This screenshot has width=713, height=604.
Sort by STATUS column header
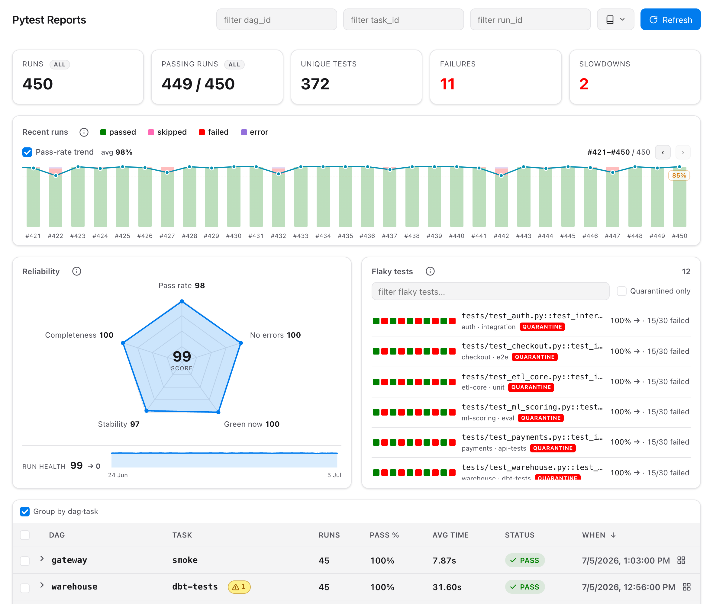[x=520, y=535]
